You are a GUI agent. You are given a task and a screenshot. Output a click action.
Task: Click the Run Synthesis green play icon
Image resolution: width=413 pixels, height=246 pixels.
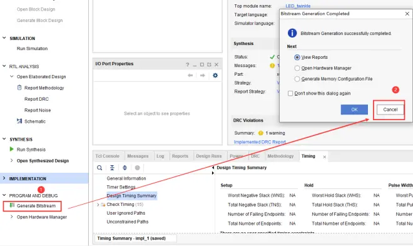point(12,149)
